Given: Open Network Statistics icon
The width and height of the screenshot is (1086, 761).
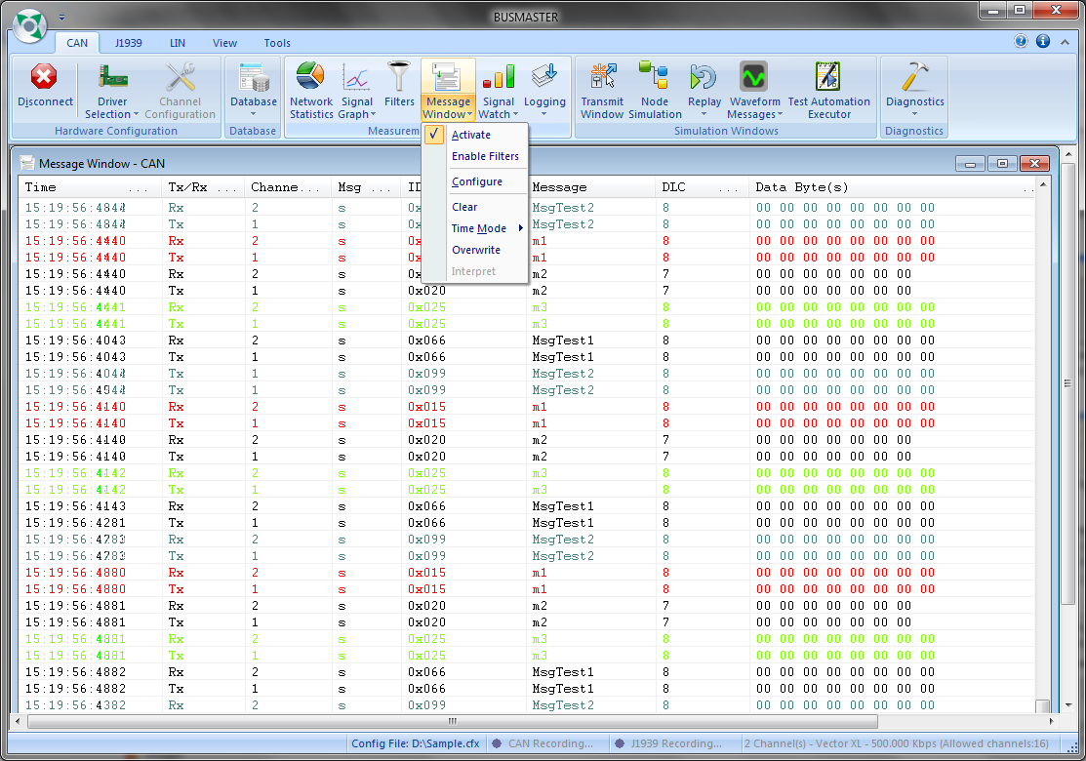Looking at the screenshot, I should (x=310, y=75).
